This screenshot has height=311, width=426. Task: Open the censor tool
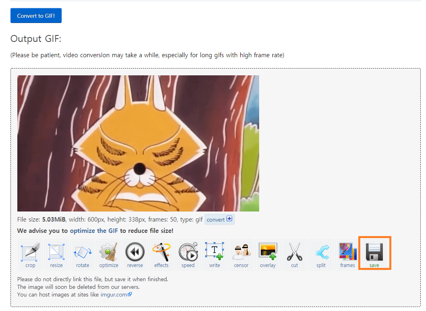(241, 255)
